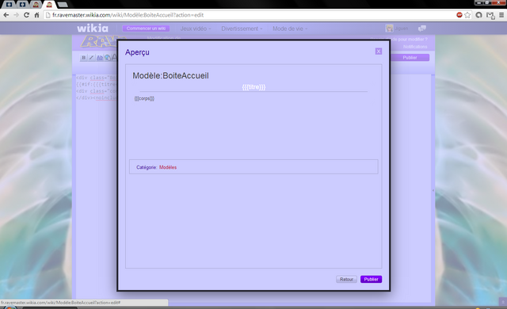Image resolution: width=507 pixels, height=309 pixels.
Task: Insert internal link with Ab toolbar icon
Action: tap(100, 58)
